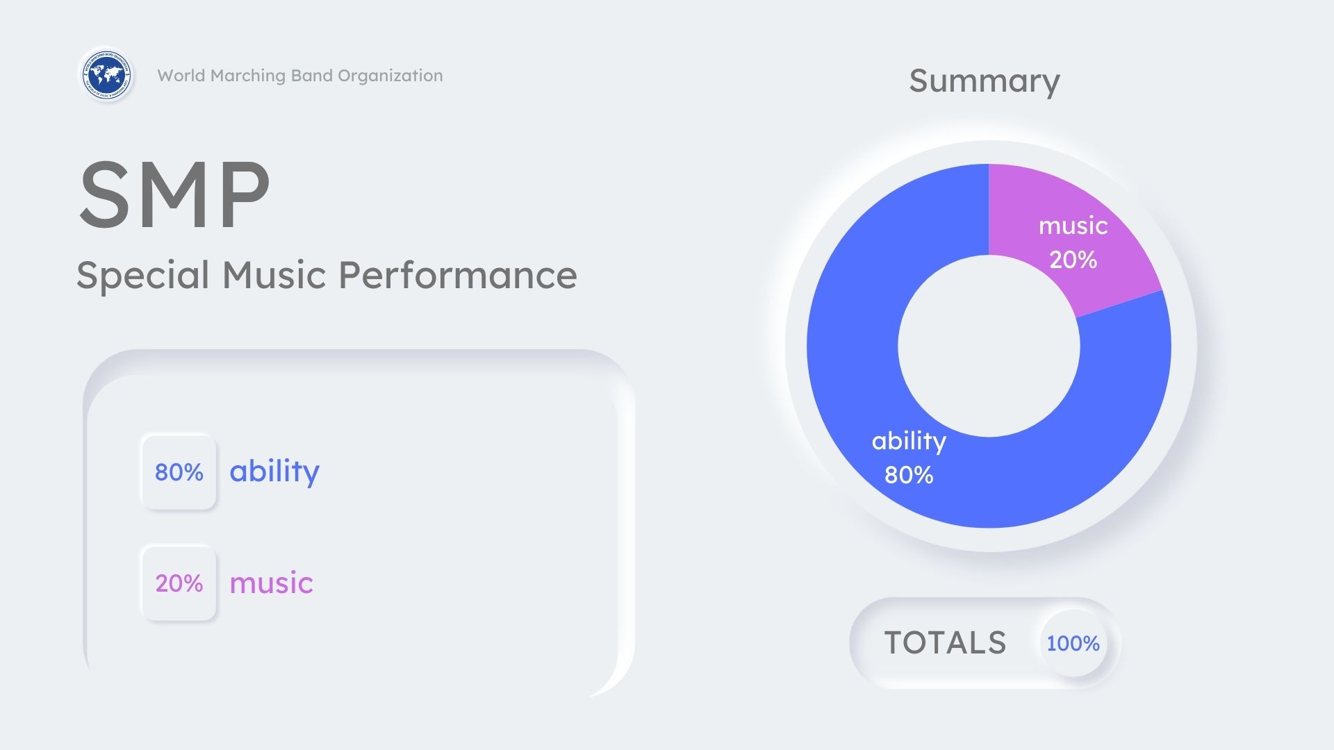Viewport: 1334px width, 750px height.
Task: Click the white "music" text inside the donut chart
Action: click(x=1073, y=226)
